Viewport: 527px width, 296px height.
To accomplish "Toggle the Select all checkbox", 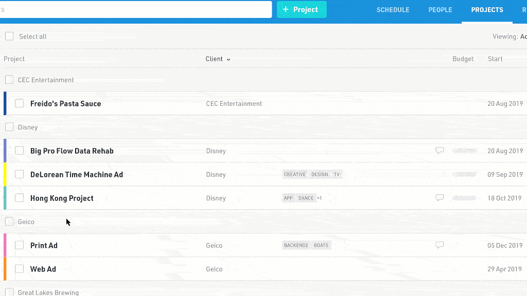I will 10,36.
